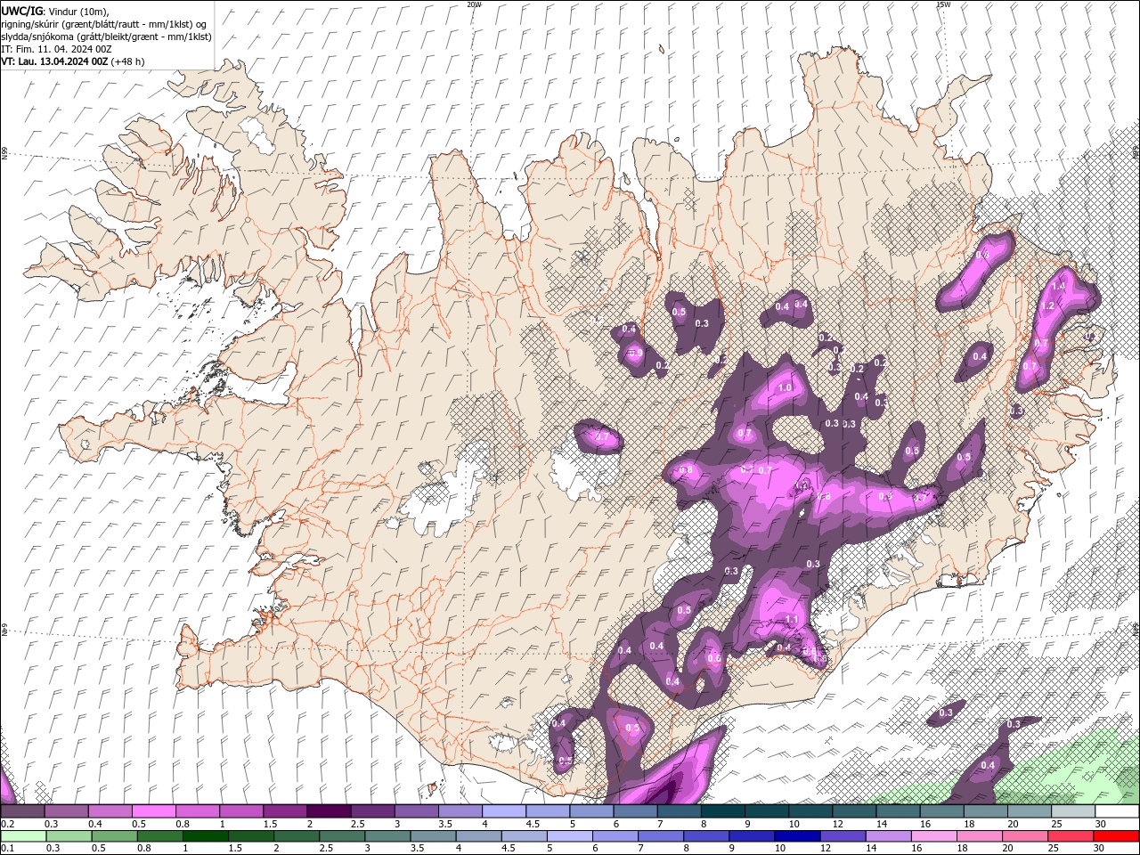Select the darkest green 1 swatch in lower legend
Viewport: 1140px width, 855px height.
pos(206,836)
